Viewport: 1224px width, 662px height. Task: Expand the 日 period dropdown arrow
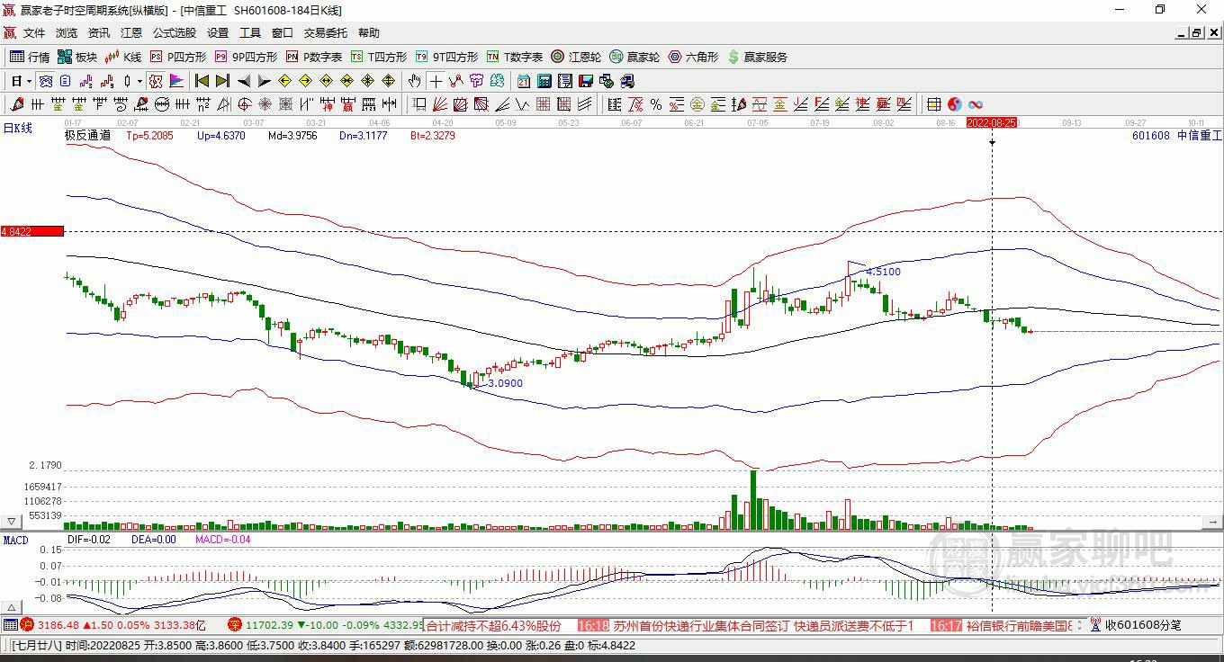pyautogui.click(x=29, y=81)
